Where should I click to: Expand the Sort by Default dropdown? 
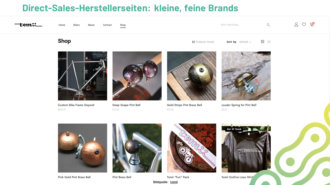[x=245, y=42]
